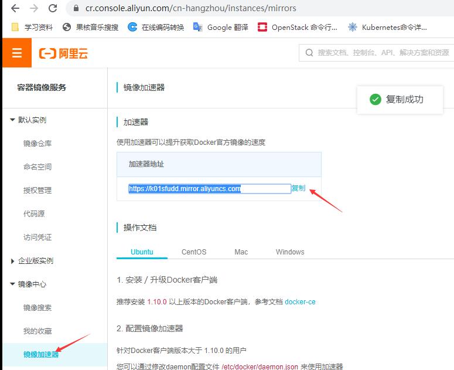Open 镜像仓库 in sidebar
The height and width of the screenshot is (370, 454).
(x=37, y=144)
